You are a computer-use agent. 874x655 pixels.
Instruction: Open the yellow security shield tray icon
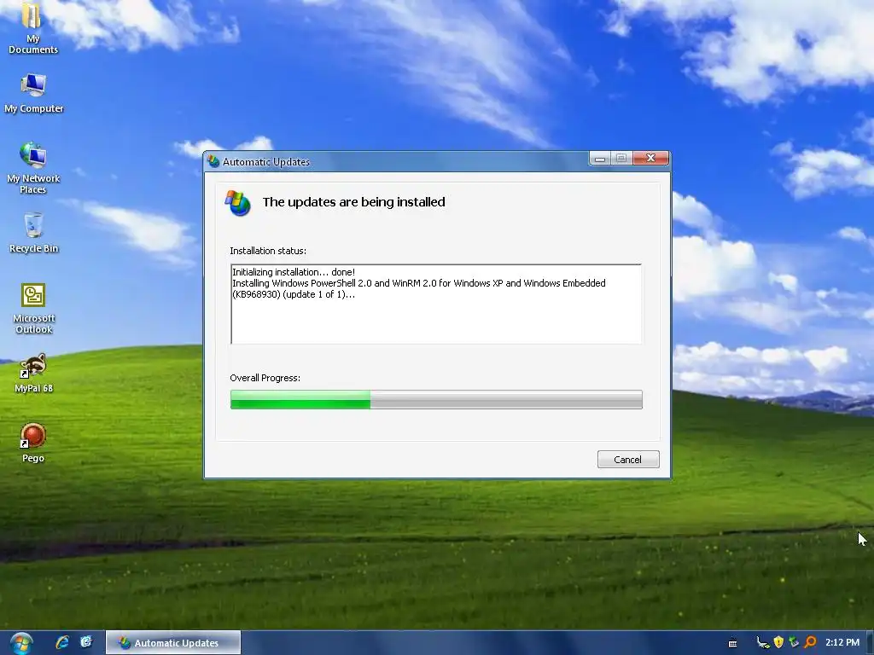click(x=778, y=642)
